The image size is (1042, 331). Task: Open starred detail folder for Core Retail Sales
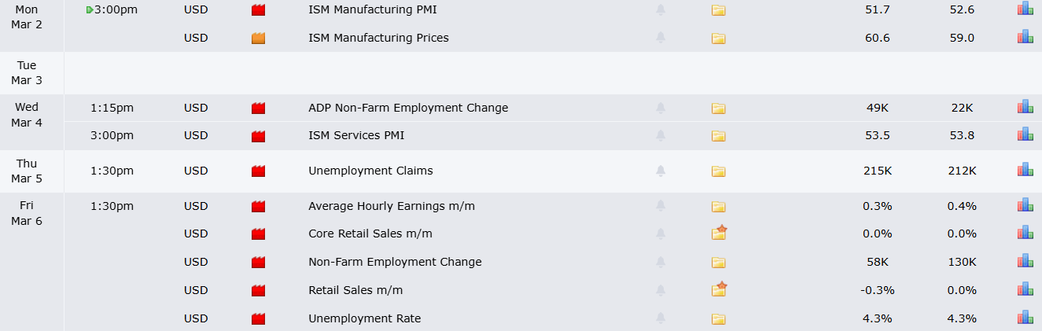pyautogui.click(x=719, y=234)
